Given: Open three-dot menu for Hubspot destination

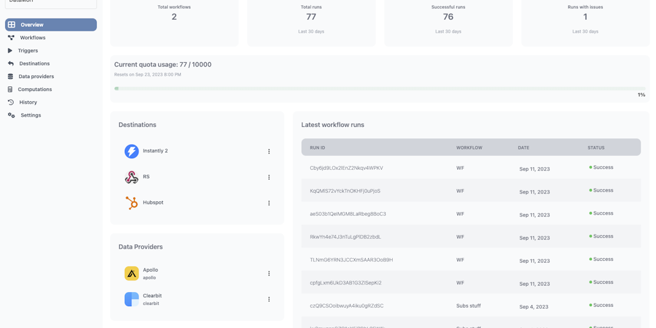Looking at the screenshot, I should [269, 203].
